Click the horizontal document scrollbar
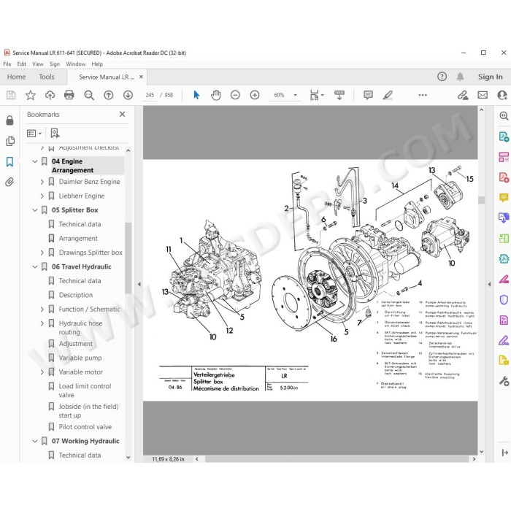This screenshot has height=511, width=511. click(x=336, y=459)
